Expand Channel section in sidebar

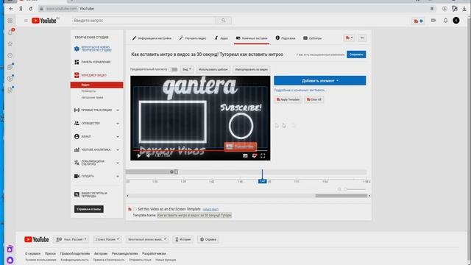click(x=118, y=137)
